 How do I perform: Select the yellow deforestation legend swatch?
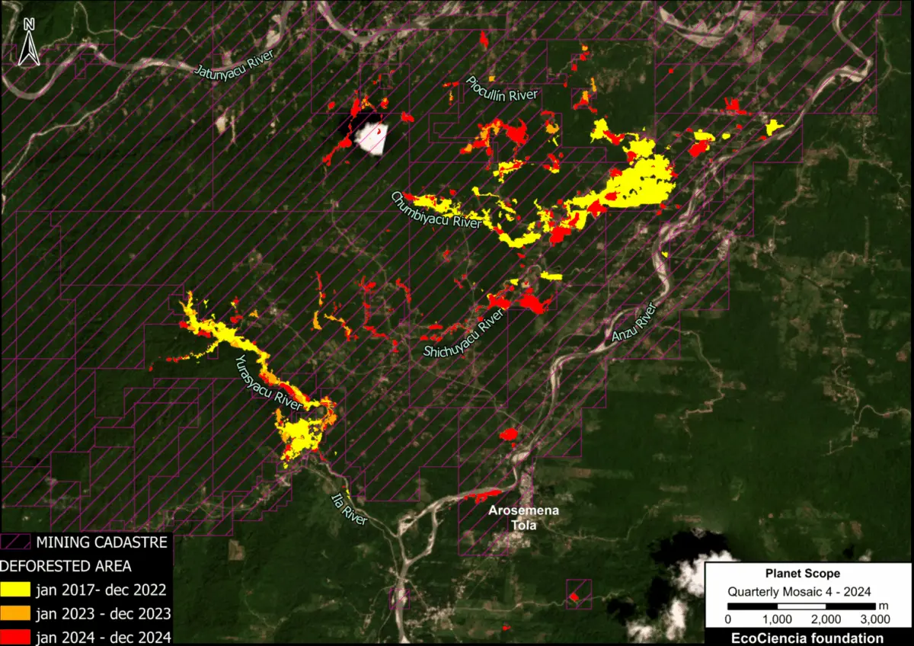[17, 589]
